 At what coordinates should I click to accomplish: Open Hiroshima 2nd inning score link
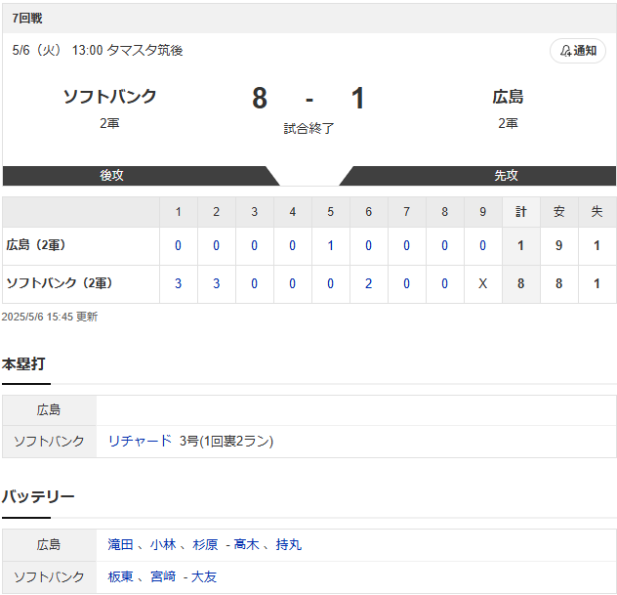coord(217,245)
